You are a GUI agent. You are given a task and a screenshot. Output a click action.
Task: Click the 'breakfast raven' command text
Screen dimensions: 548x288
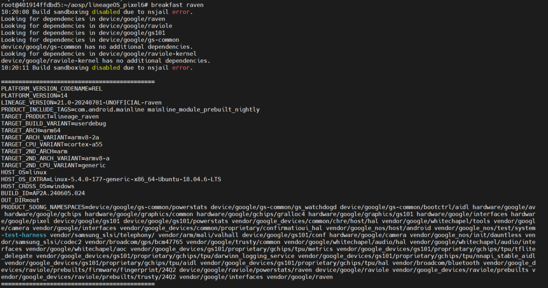click(177, 5)
